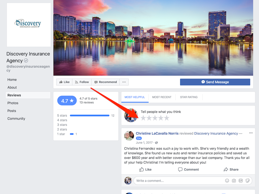259x194 pixels.
Task: Share Christine's review
Action: pyautogui.click(x=231, y=169)
